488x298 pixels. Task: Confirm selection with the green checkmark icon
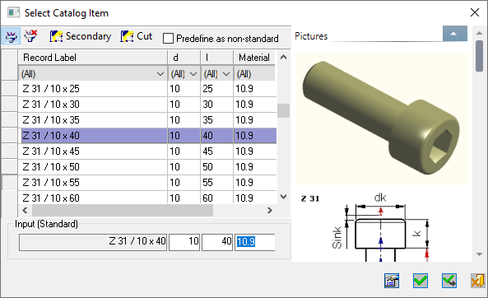coord(421,281)
